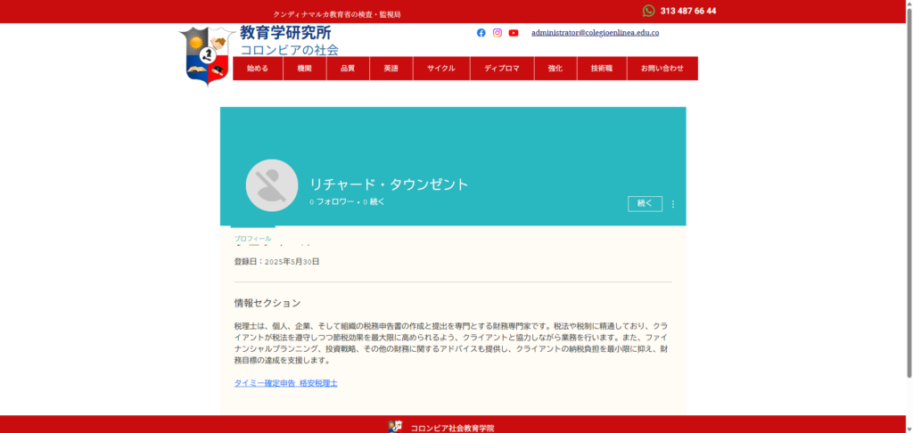Open the Facebook page icon
This screenshot has height=433, width=913.
click(481, 33)
